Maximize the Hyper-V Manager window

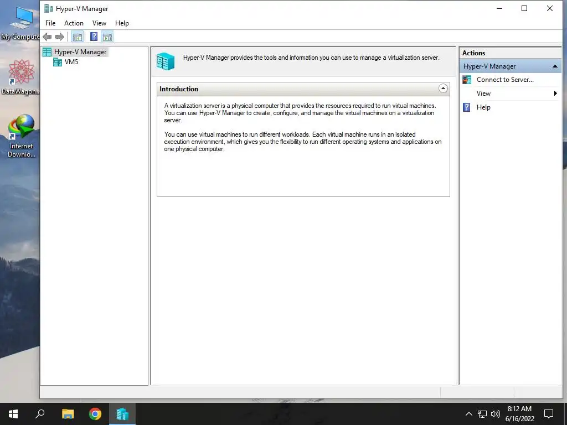point(524,8)
